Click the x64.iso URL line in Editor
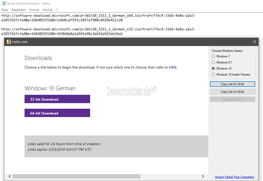This screenshot has width=263, height=181. pos(98,16)
